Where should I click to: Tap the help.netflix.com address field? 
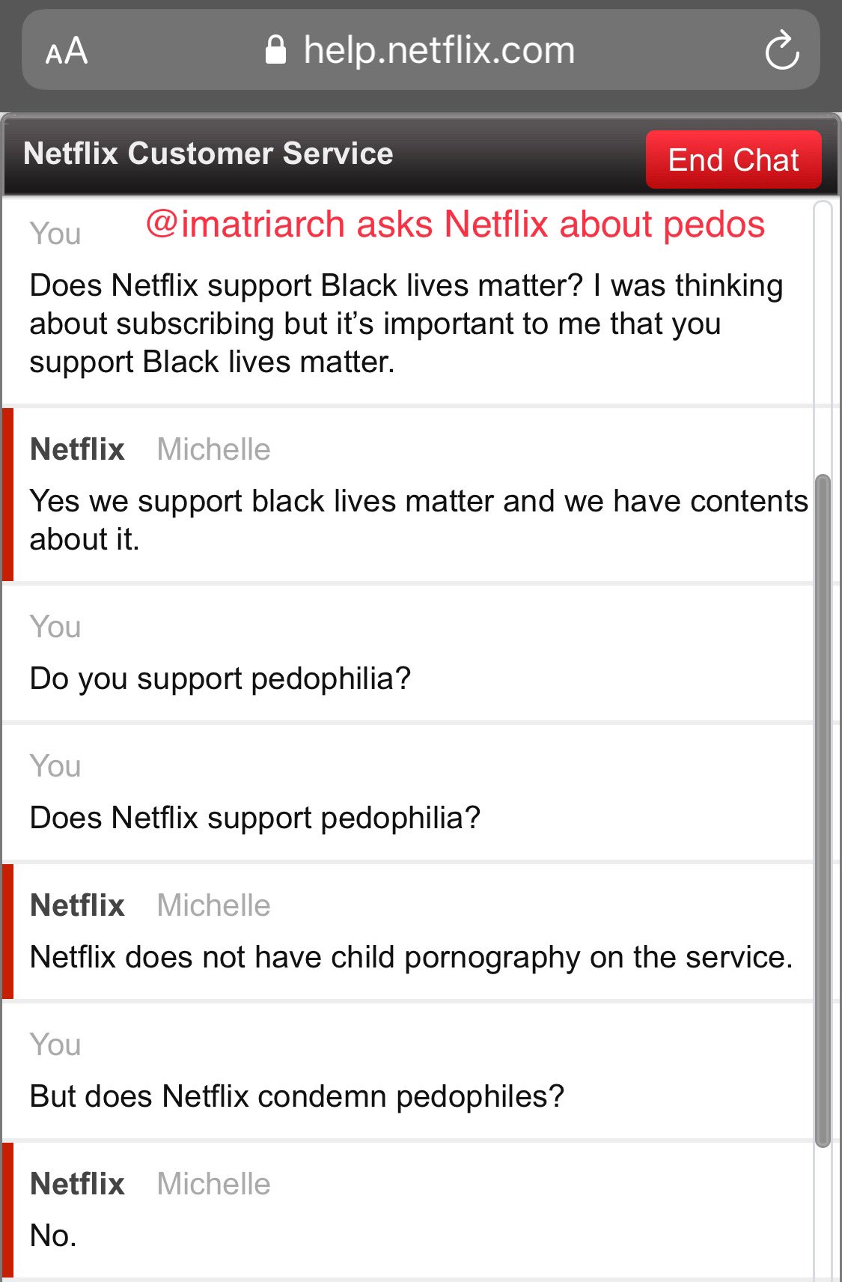tap(439, 51)
